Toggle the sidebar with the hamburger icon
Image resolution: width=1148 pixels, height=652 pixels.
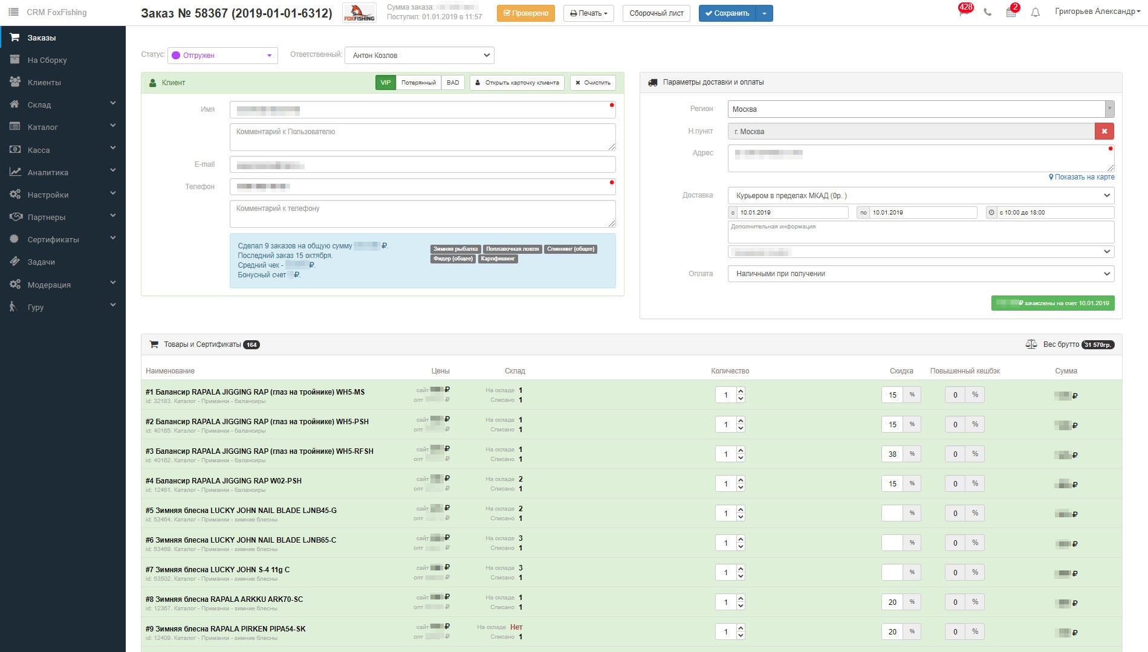pos(13,12)
